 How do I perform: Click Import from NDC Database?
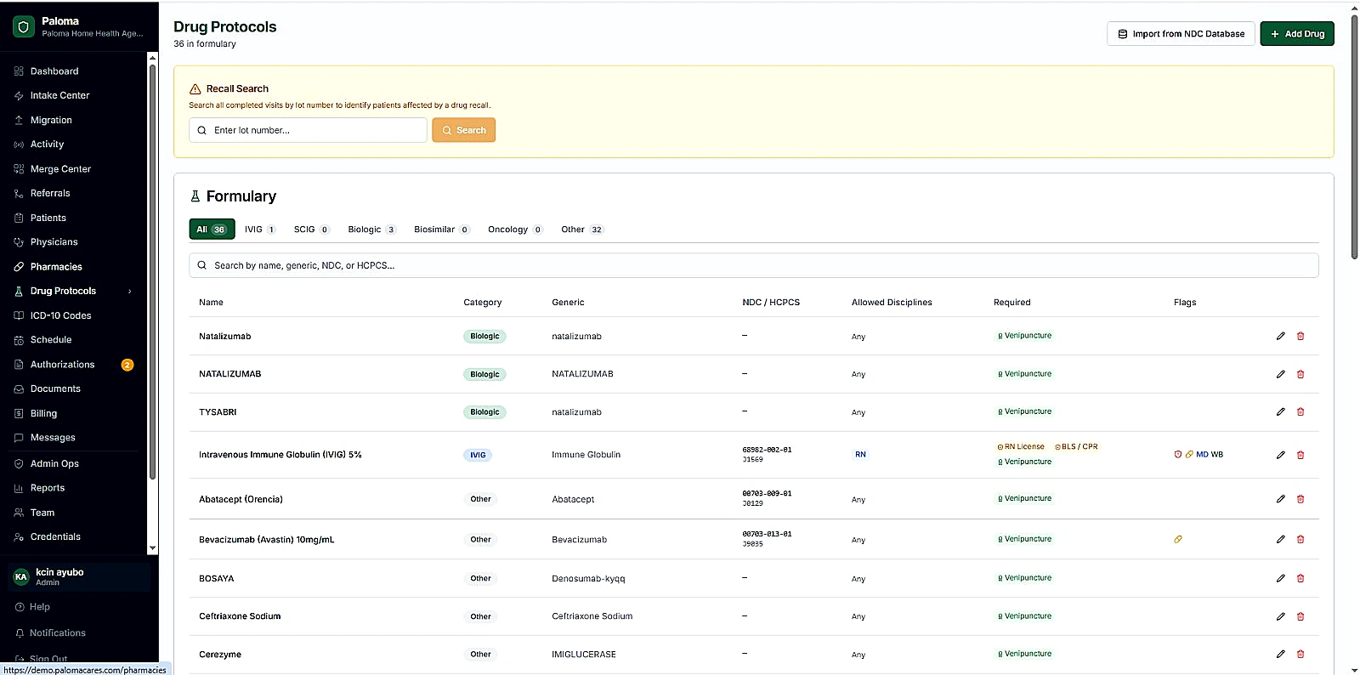click(x=1181, y=34)
